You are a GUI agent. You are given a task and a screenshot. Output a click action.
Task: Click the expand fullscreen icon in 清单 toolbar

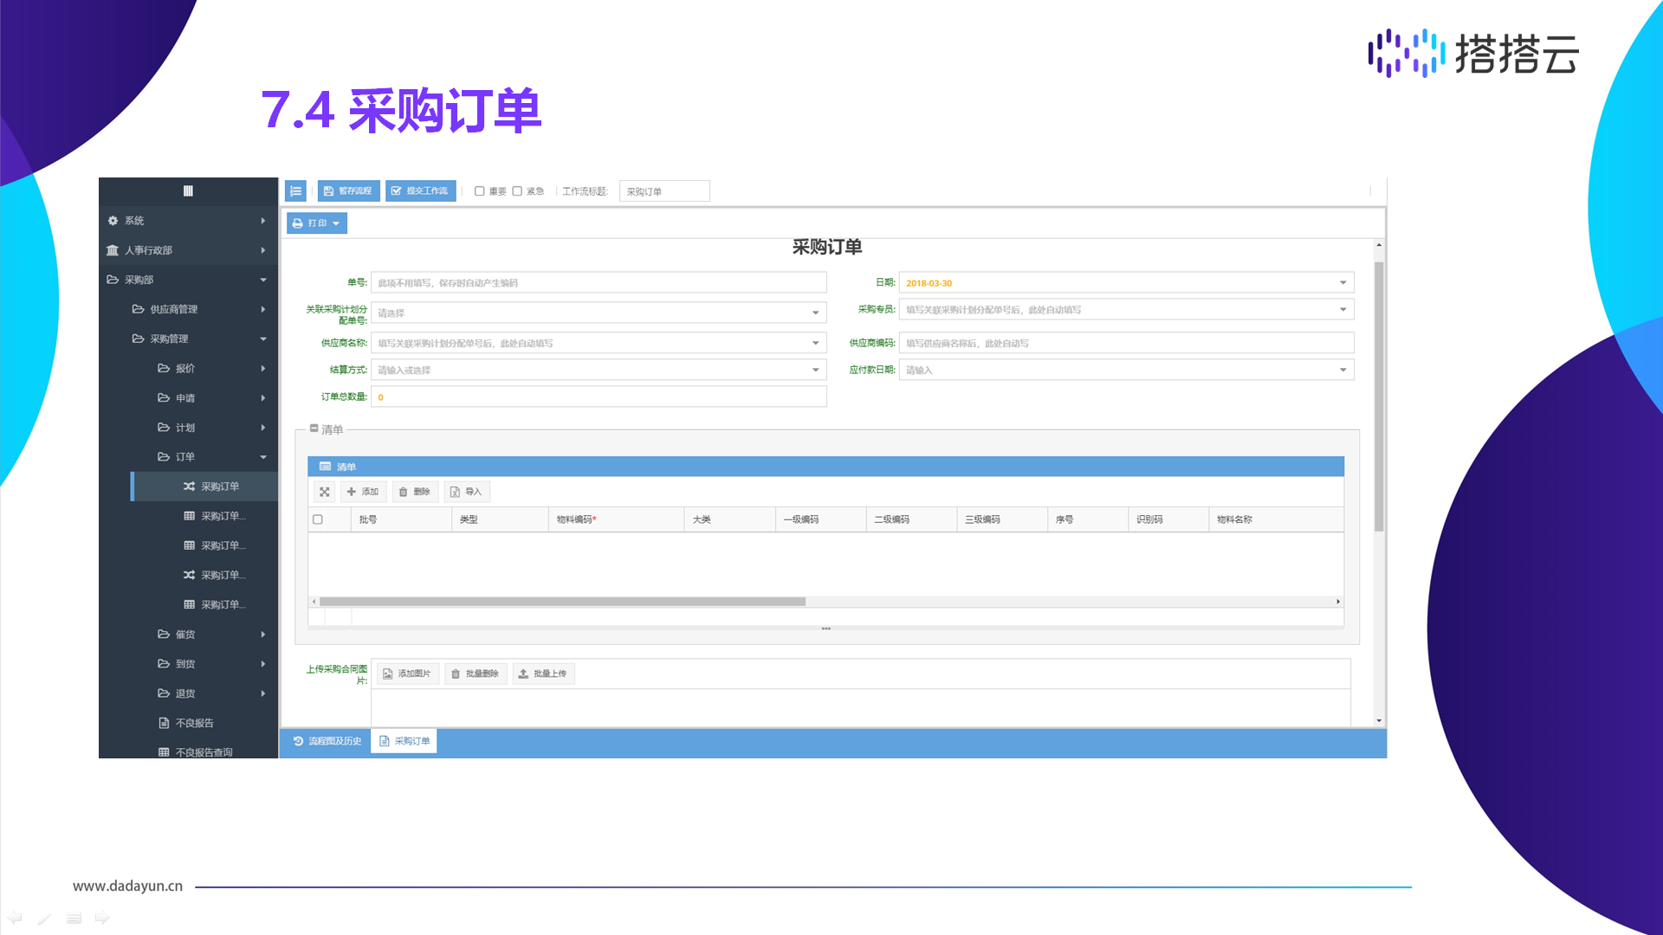[x=325, y=492]
